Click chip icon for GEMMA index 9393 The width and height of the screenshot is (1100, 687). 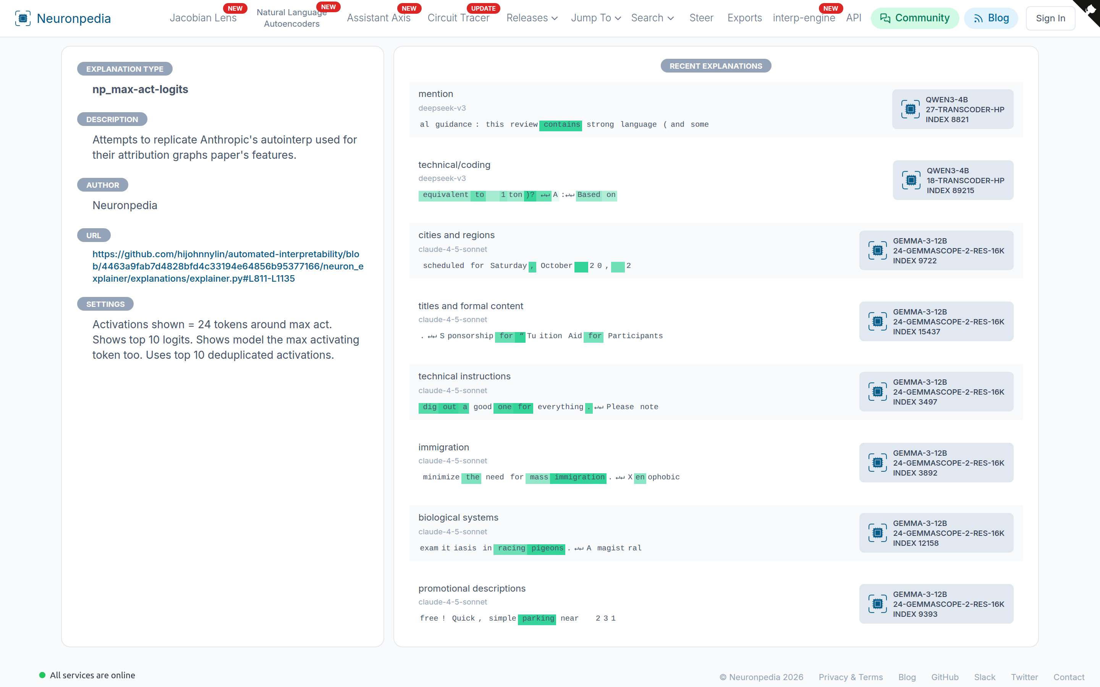click(878, 604)
